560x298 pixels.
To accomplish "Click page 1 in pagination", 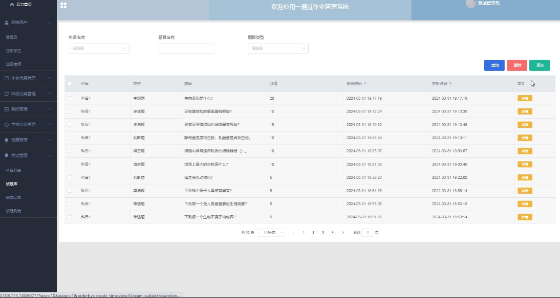I will [304, 233].
